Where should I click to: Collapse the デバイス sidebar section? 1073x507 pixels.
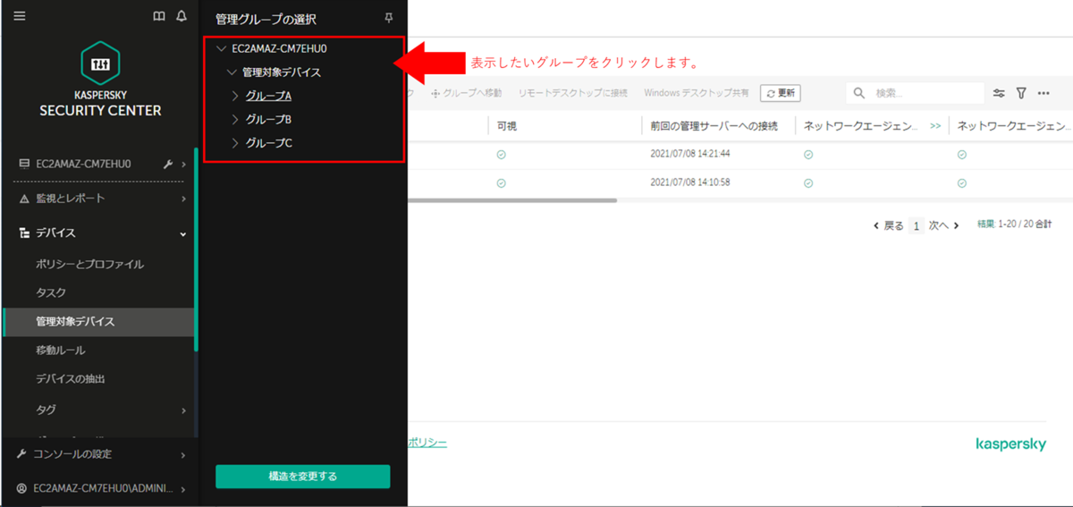(x=183, y=233)
